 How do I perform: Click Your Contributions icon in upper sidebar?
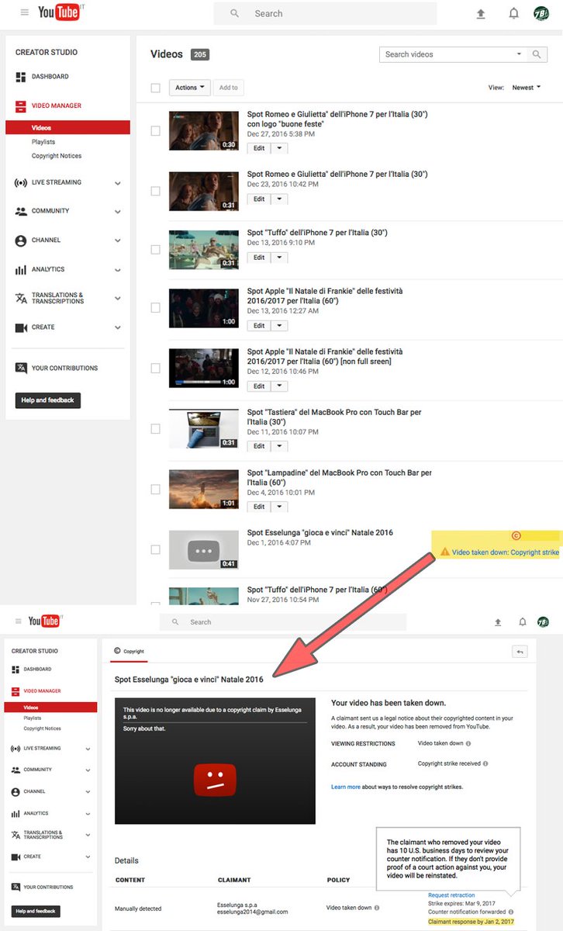coord(21,368)
